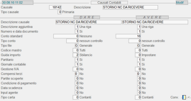Click the DARE Codice mastro field
This screenshot has height=101, width=191.
[x=76, y=50]
